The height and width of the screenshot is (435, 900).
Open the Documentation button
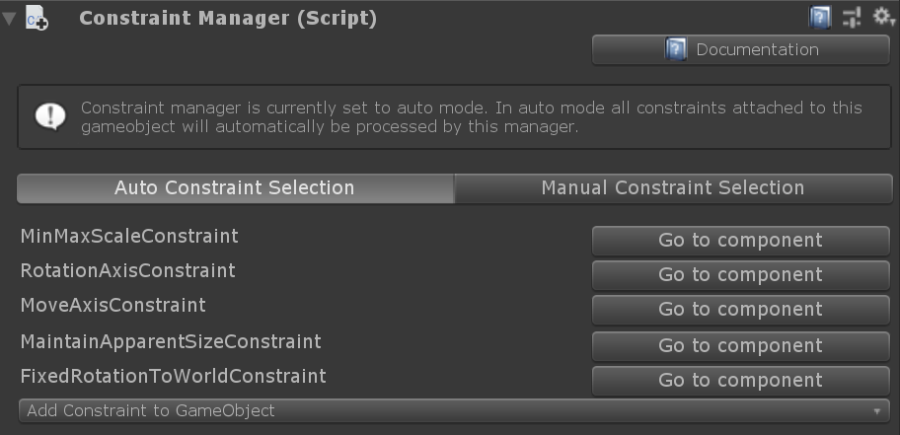(x=740, y=49)
